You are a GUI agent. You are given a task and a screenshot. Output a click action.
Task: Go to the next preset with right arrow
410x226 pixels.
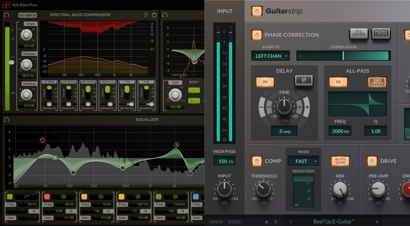[377, 222]
